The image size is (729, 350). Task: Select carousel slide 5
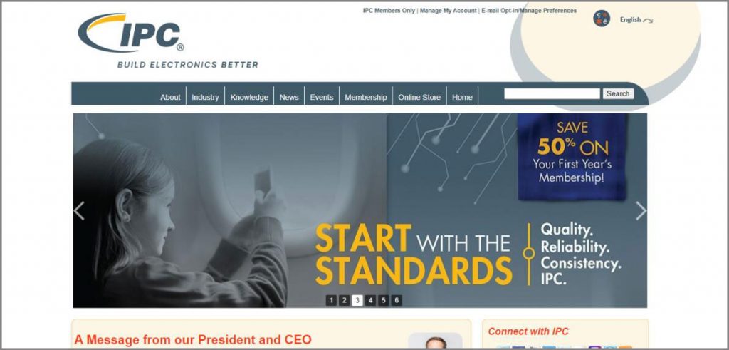point(383,300)
